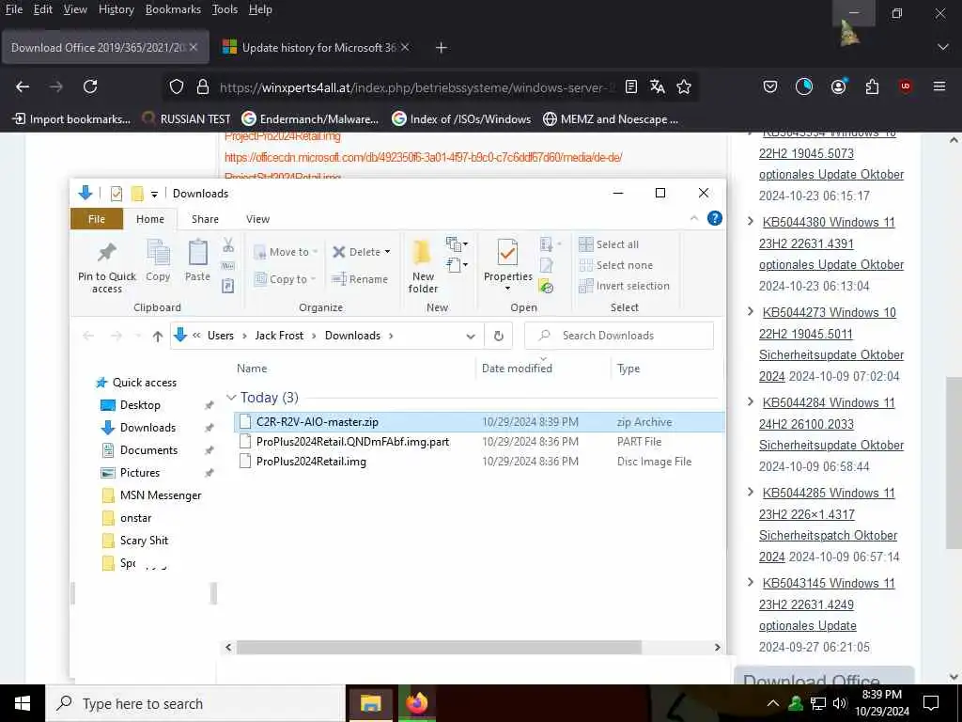Open File Explorer from the taskbar

370,703
